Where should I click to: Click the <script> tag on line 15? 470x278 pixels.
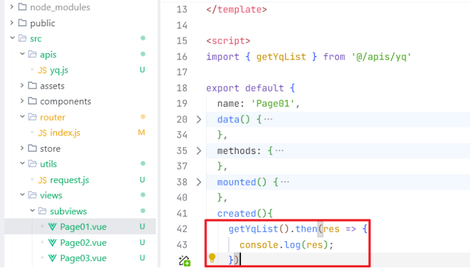tap(228, 41)
